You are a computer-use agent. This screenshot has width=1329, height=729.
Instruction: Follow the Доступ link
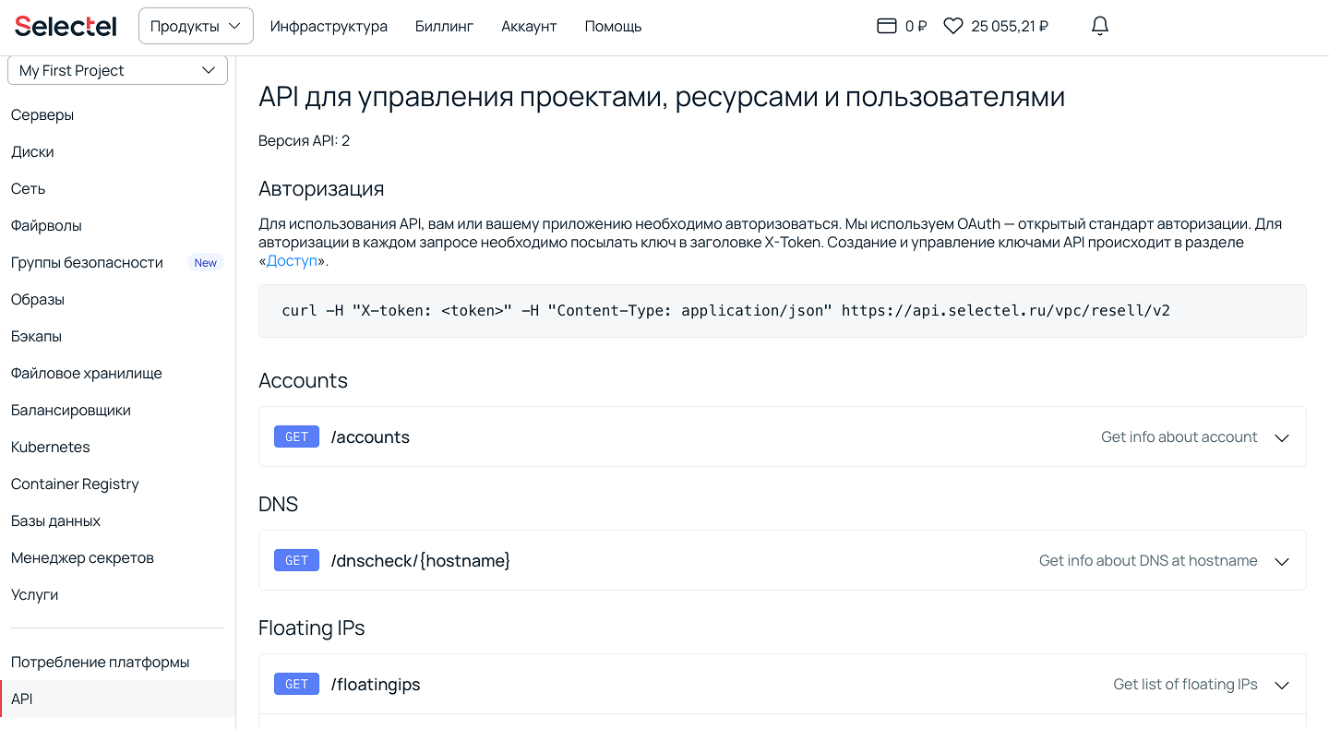pyautogui.click(x=292, y=261)
